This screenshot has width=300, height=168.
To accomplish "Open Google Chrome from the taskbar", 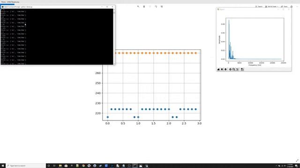I will [x=83, y=166].
